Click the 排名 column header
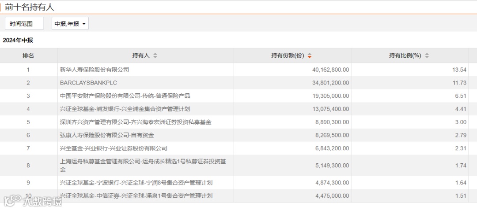The image size is (477, 210). coord(28,56)
